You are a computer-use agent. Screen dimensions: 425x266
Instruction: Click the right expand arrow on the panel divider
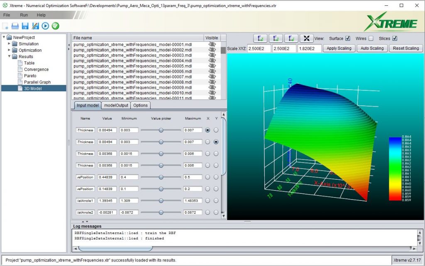pyautogui.click(x=68, y=49)
